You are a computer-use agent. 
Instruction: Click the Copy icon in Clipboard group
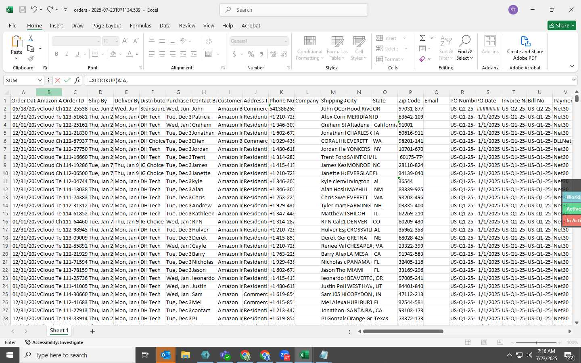[31, 48]
